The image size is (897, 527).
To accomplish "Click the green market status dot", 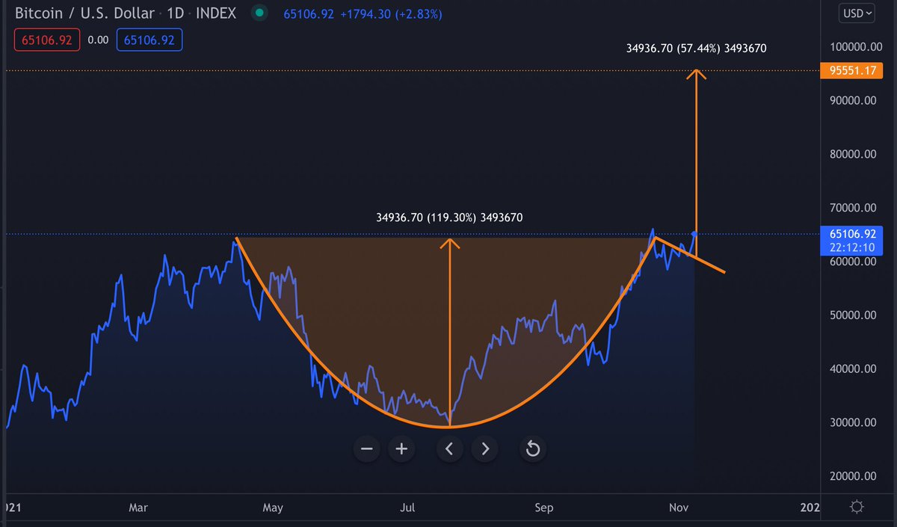I will [x=259, y=13].
